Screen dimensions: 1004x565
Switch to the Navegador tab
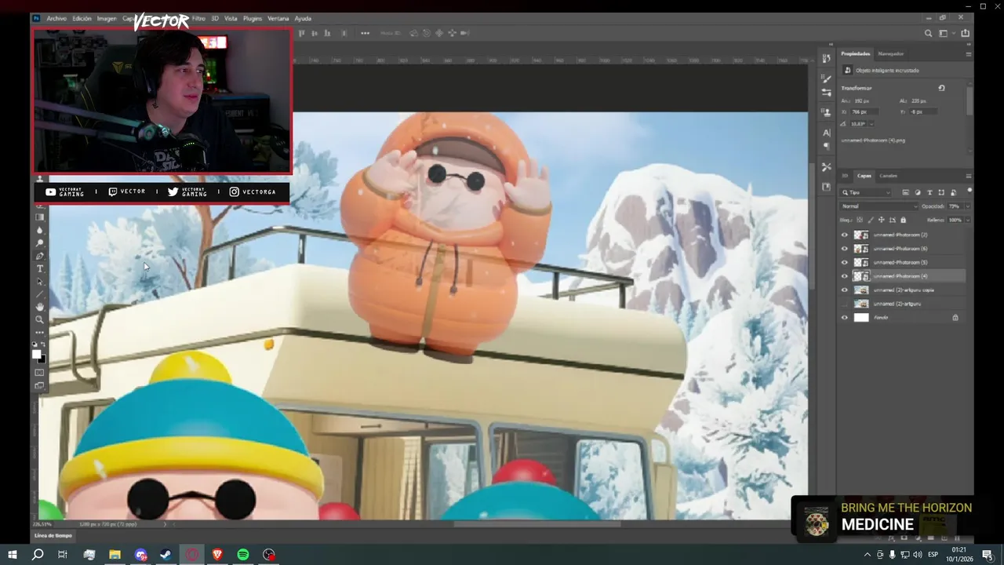[890, 53]
